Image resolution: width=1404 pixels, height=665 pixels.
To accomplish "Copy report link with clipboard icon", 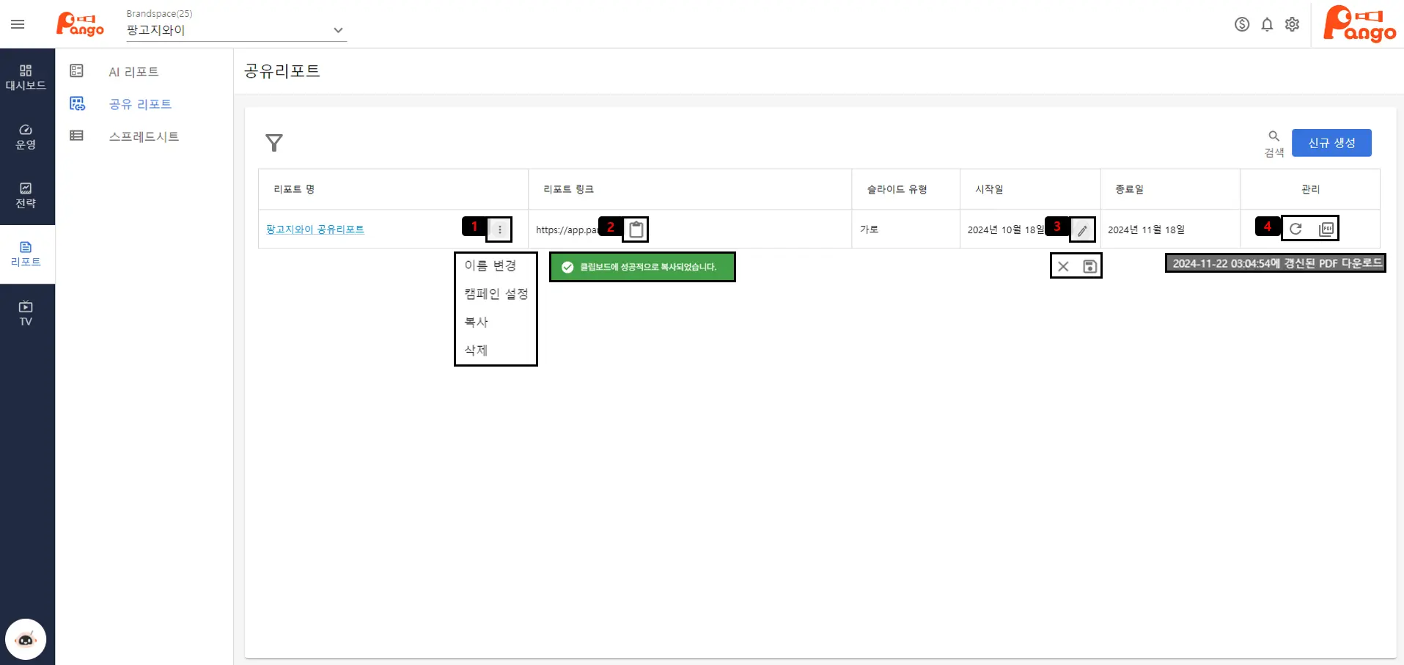I will pyautogui.click(x=636, y=229).
